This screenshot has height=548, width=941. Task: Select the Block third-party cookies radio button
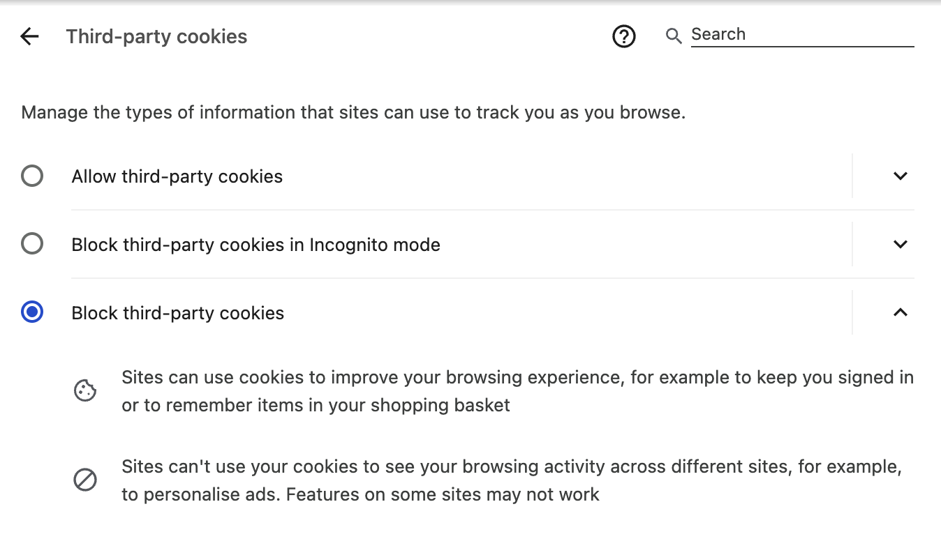[32, 312]
